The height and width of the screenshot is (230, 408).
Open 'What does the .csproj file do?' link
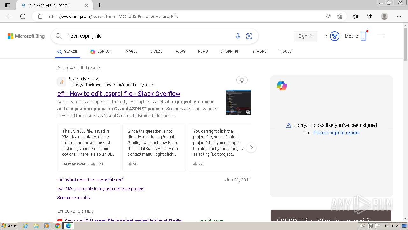90,180
